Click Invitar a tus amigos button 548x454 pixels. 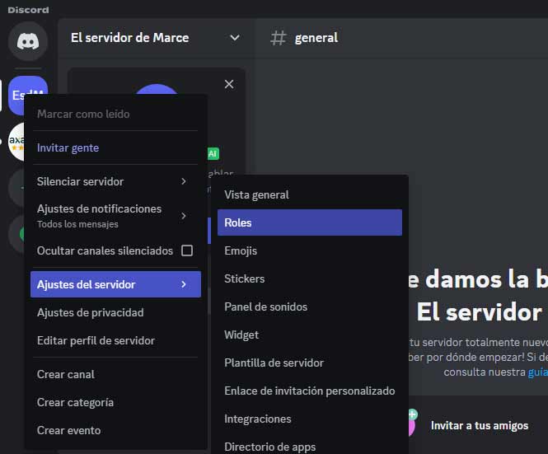coord(480,425)
